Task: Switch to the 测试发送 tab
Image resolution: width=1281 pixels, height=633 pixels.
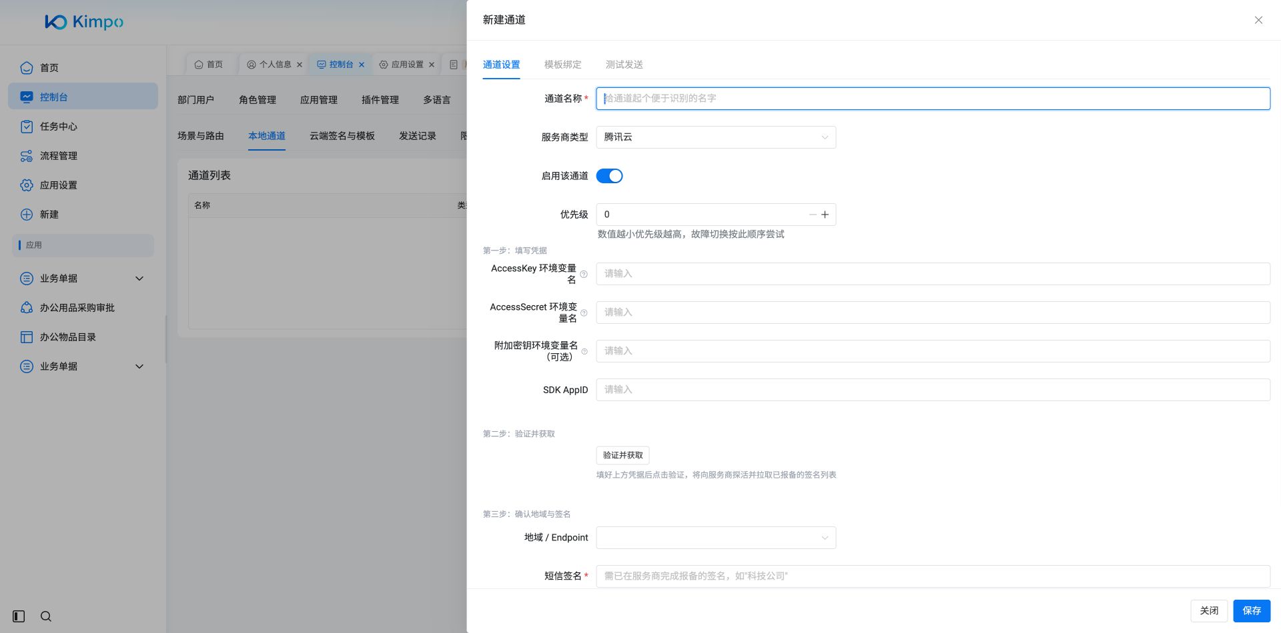Action: click(x=624, y=65)
